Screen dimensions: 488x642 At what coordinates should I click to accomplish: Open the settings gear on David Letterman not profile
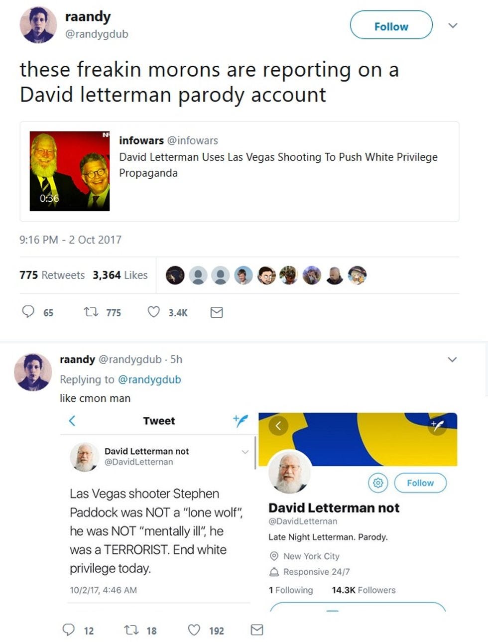(378, 483)
